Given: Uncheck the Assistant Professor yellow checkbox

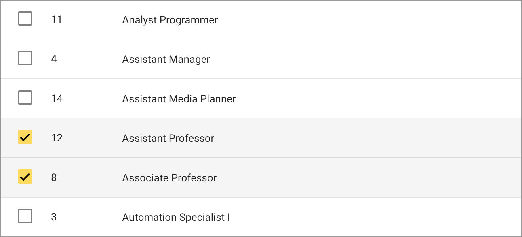Looking at the screenshot, I should click(x=25, y=137).
